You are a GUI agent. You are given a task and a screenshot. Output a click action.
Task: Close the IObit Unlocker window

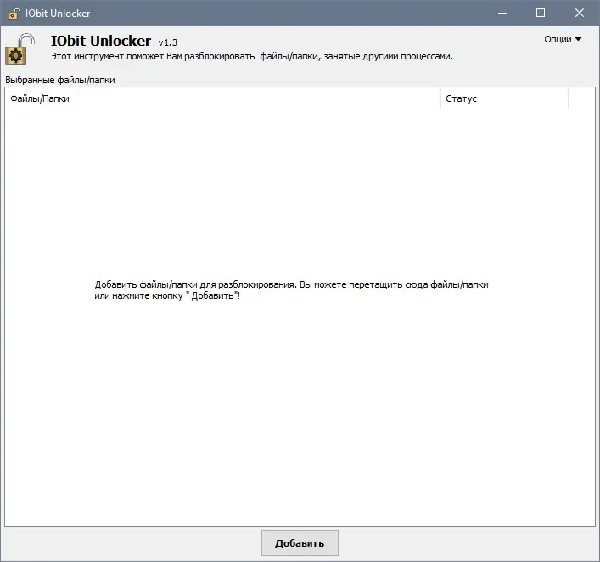point(580,13)
